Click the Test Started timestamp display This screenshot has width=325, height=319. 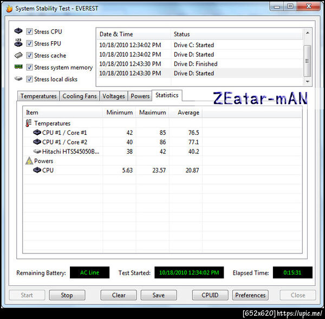pyautogui.click(x=189, y=272)
